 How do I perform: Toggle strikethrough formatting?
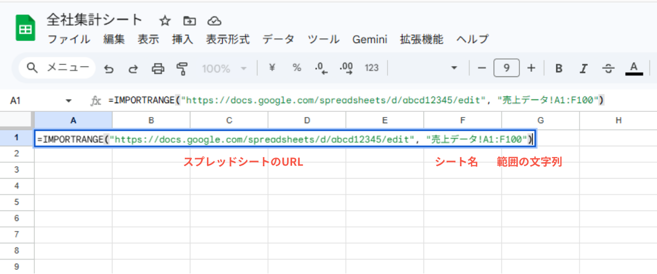coord(609,68)
